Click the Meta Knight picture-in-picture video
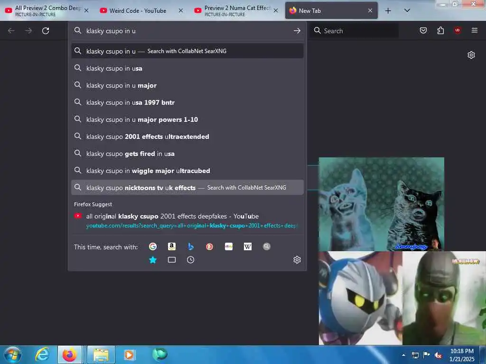Screen dimensions: 486x364 point(361,298)
